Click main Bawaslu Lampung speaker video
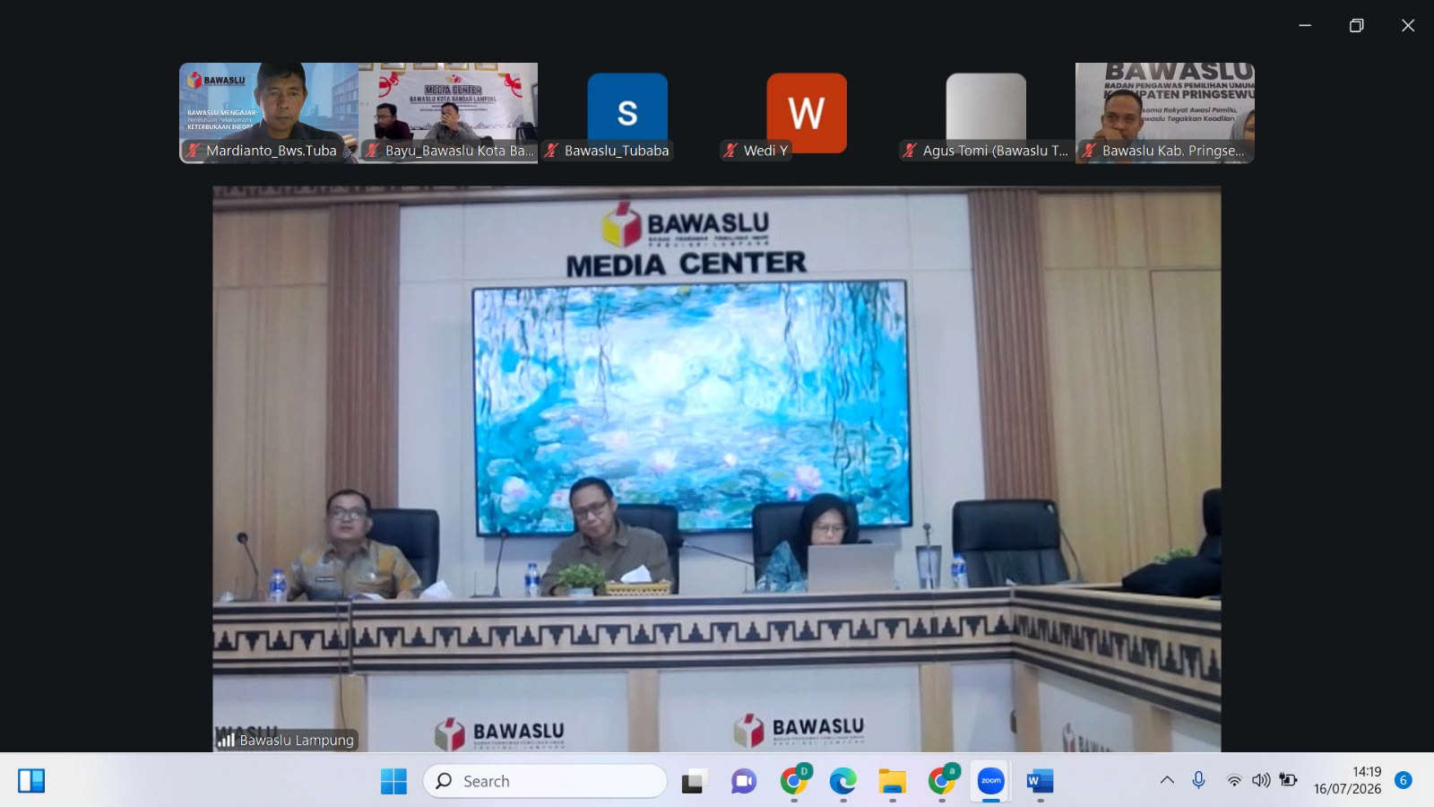1434x807 pixels. (717, 469)
